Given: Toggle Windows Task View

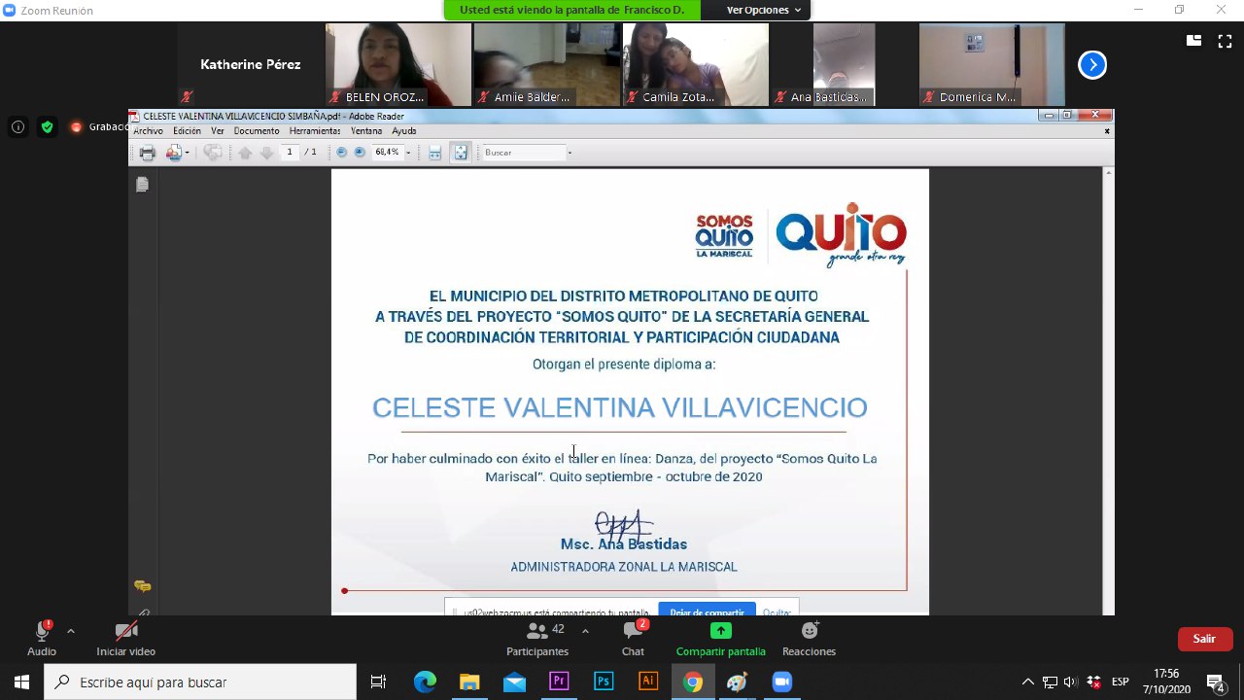Looking at the screenshot, I should coord(379,682).
